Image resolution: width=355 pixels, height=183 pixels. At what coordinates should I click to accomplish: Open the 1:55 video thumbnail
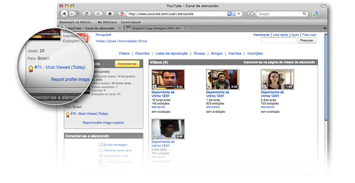pos(277,79)
